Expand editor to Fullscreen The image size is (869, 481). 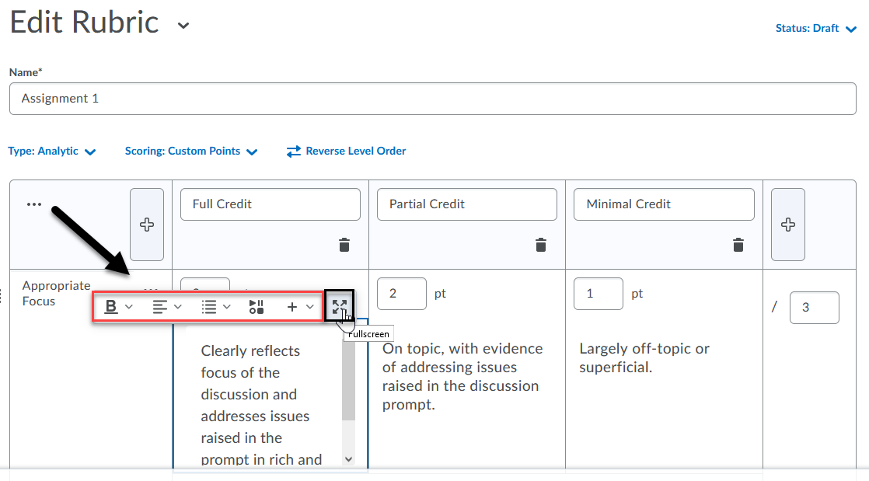[x=340, y=306]
